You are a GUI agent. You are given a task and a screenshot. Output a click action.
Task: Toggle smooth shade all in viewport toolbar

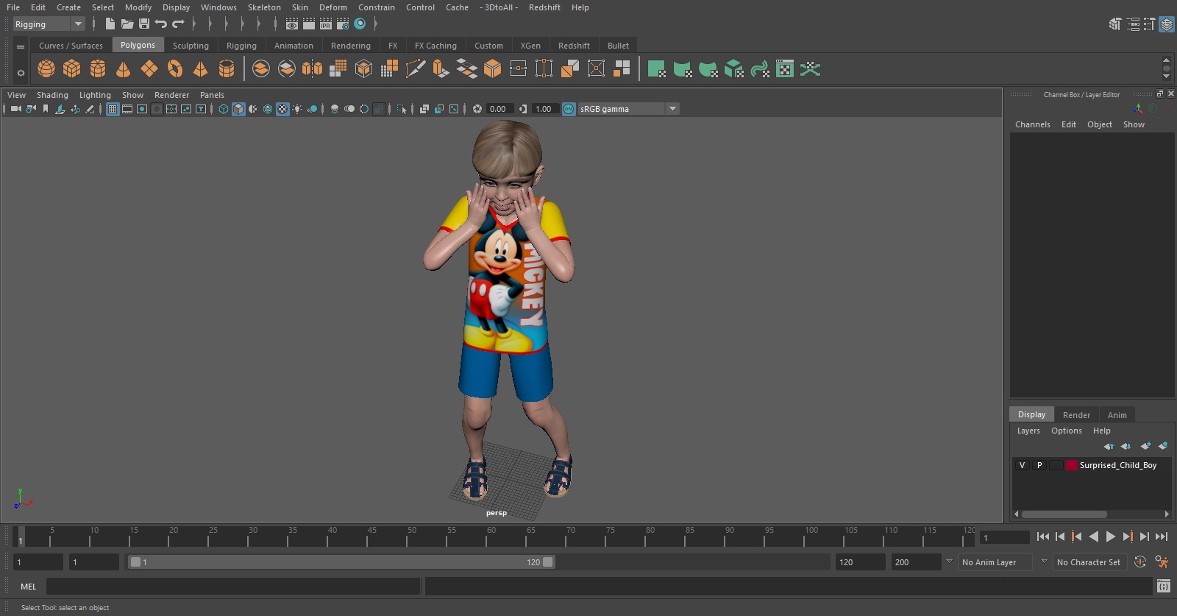238,109
